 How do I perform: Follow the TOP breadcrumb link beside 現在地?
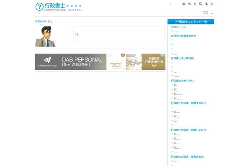[51, 21]
